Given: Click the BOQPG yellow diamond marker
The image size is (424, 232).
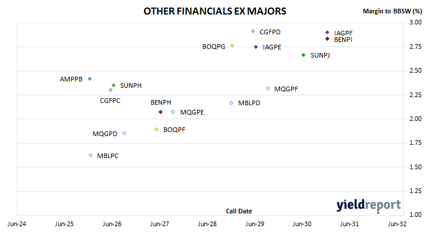Looking at the screenshot, I should 232,46.
